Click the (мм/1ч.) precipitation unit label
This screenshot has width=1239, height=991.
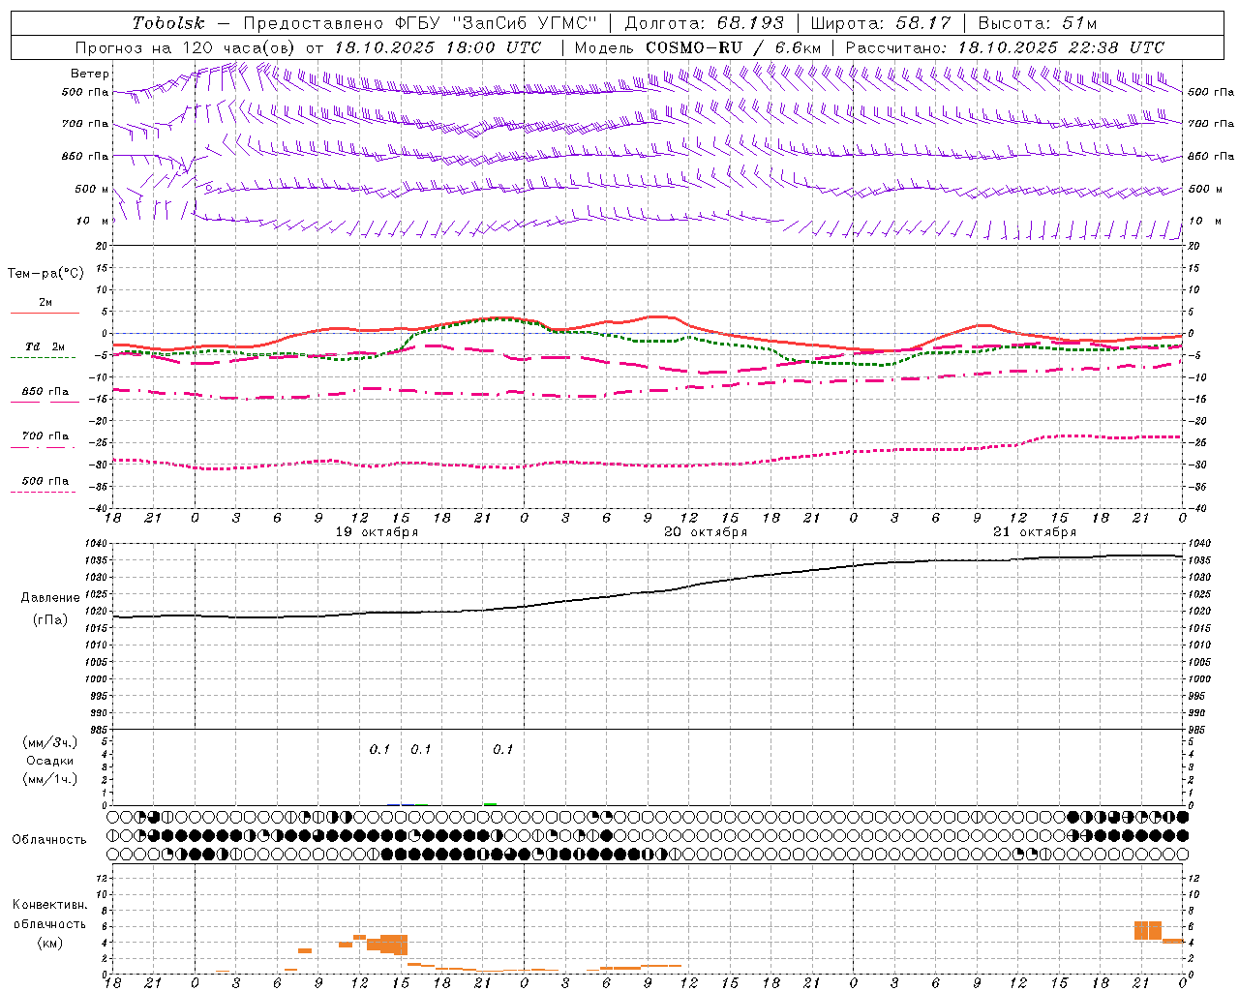[50, 779]
